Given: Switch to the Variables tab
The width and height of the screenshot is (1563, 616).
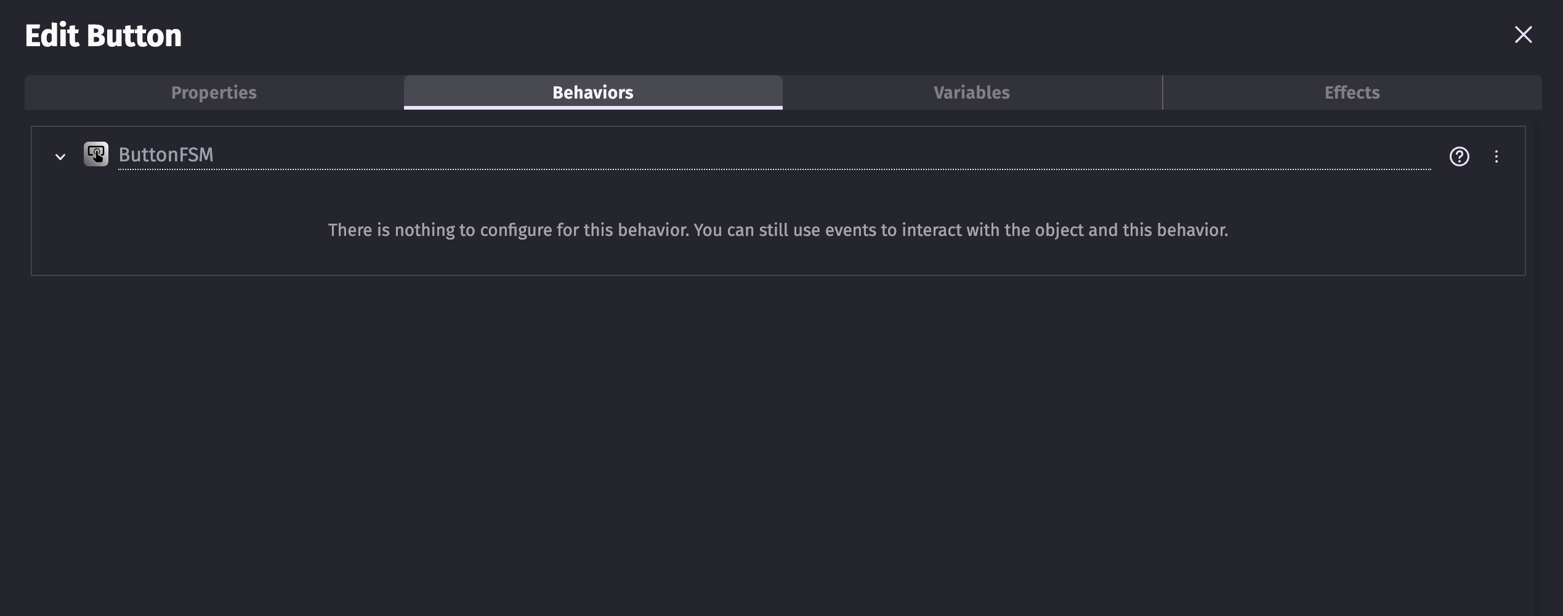Looking at the screenshot, I should pyautogui.click(x=972, y=92).
